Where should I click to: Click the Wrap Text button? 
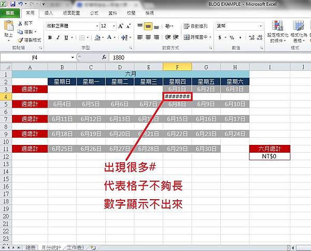[x=195, y=26]
